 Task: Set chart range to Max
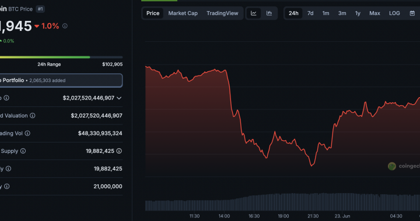[374, 13]
